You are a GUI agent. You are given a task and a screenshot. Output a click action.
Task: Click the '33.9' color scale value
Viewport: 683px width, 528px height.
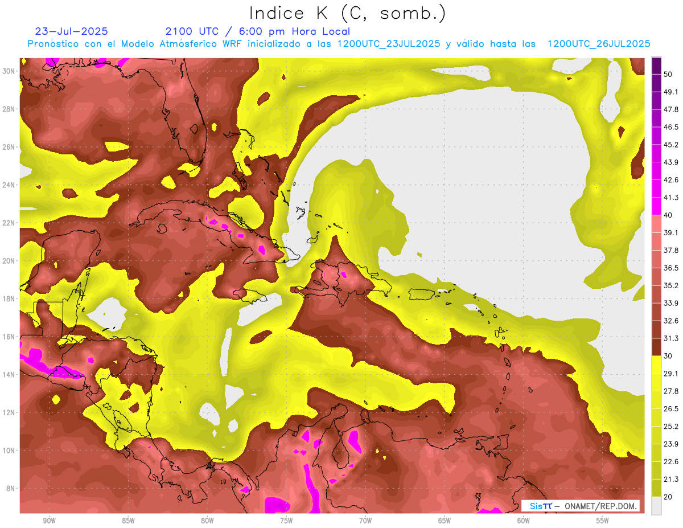tap(670, 303)
